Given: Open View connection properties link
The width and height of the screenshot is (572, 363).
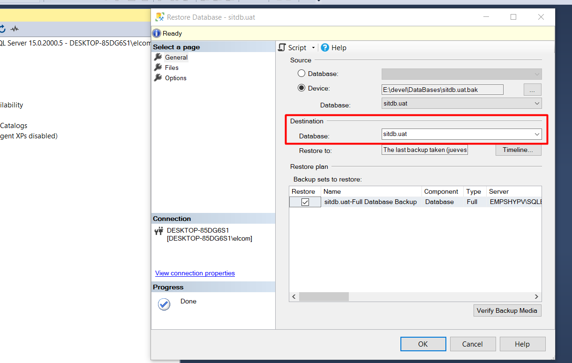Looking at the screenshot, I should [x=195, y=273].
